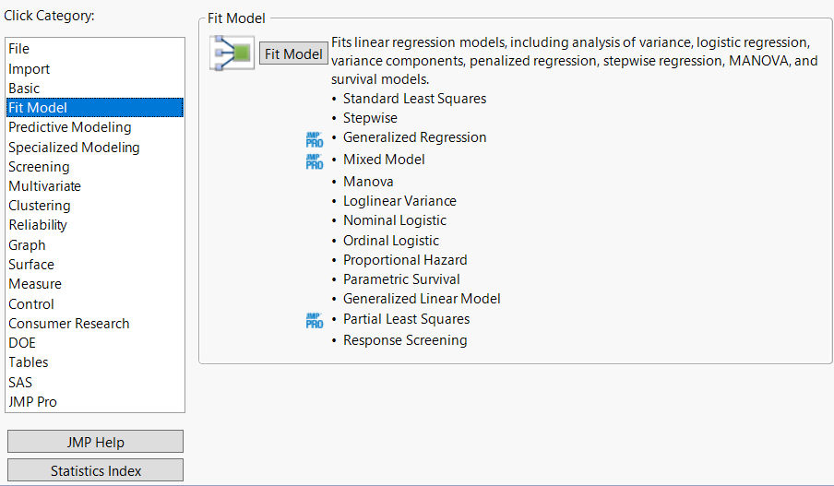
Task: Select the Import category
Action: (x=30, y=69)
